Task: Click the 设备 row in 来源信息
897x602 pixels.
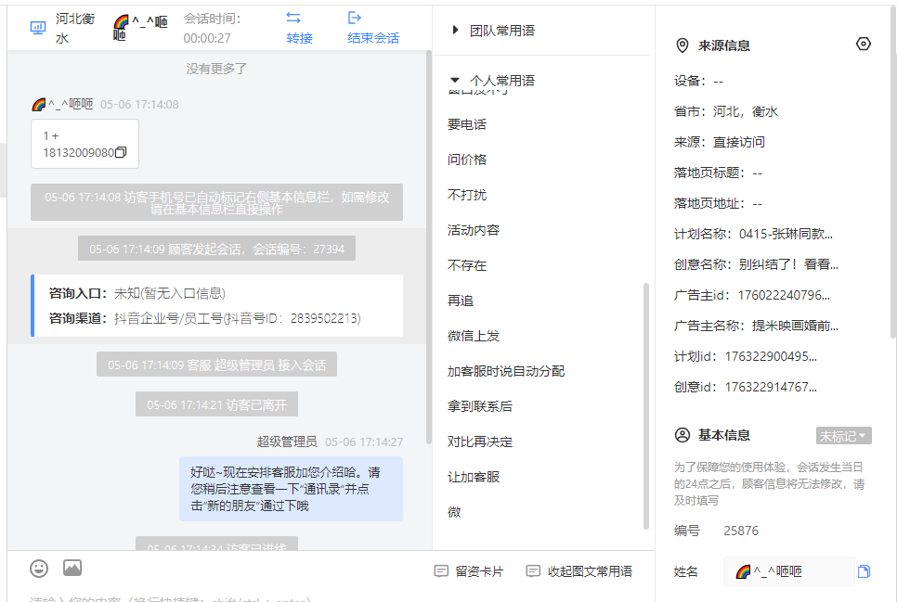Action: tap(698, 81)
